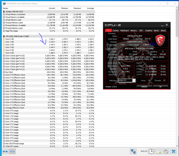This screenshot has width=179, height=156.
Task: Click the Validate button in CPU-Z
Action: tap(144, 87)
